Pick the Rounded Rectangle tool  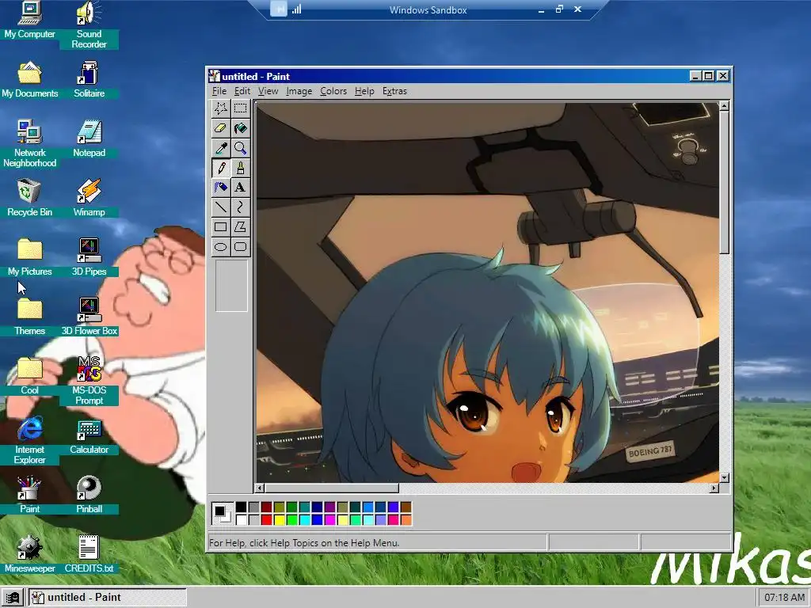pos(241,247)
